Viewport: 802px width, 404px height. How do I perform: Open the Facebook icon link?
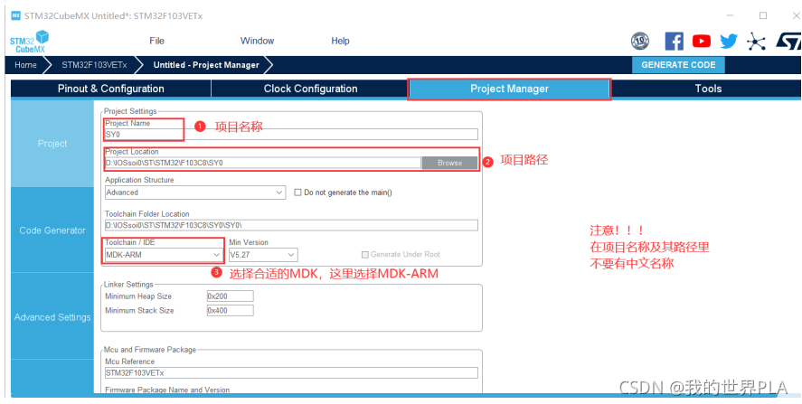(675, 41)
